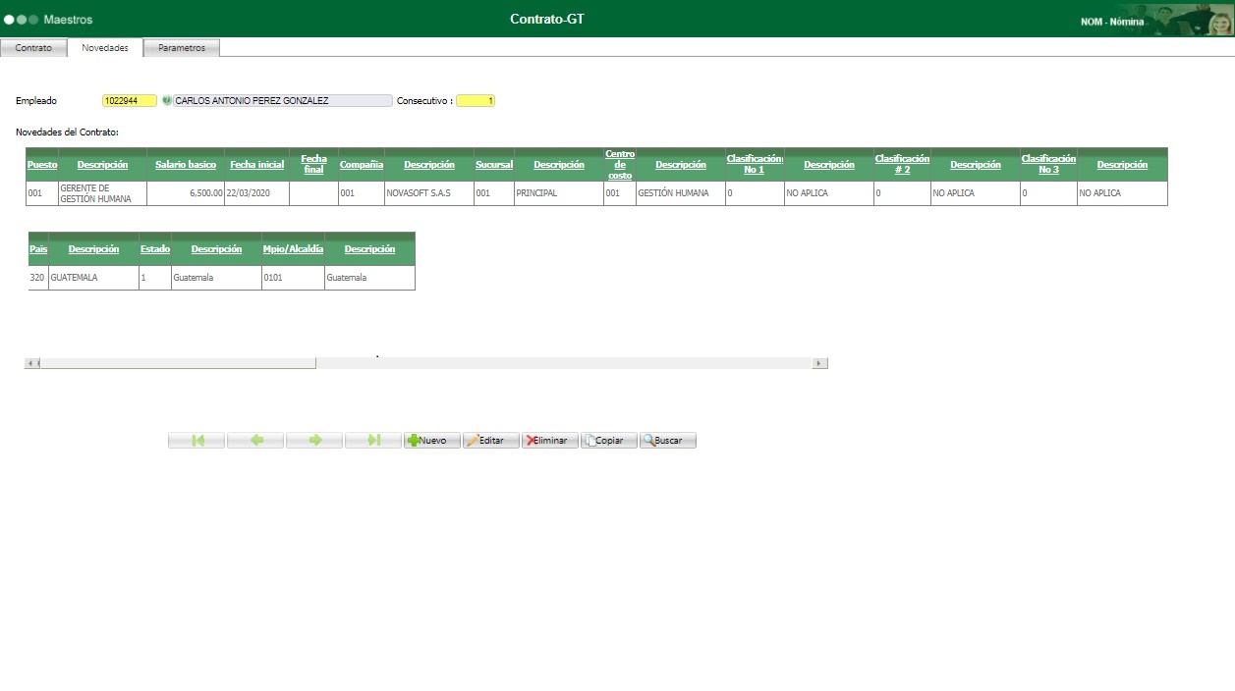Click Descripción header right of Clasificación # 2
The image size is (1235, 691).
click(x=976, y=165)
